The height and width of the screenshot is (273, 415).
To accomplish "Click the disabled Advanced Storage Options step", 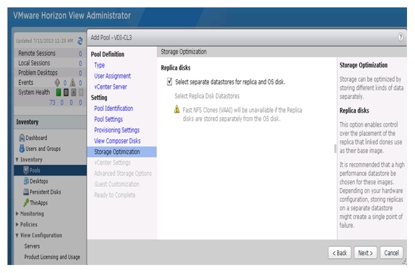I will 123,173.
